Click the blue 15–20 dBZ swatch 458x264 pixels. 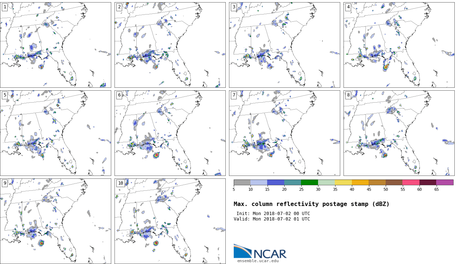coord(276,182)
